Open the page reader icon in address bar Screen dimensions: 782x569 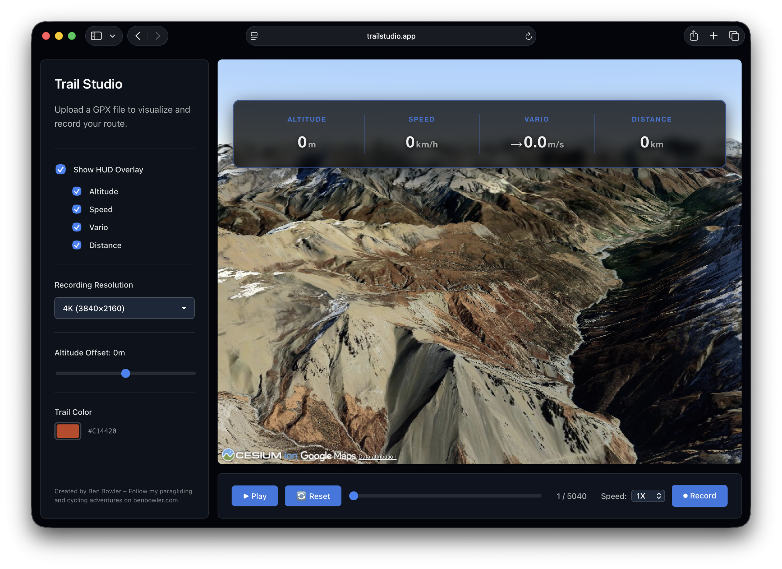[x=254, y=36]
